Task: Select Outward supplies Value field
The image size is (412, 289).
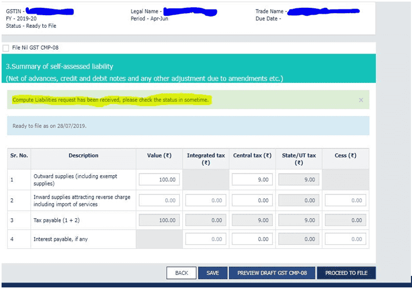Action: [x=159, y=180]
